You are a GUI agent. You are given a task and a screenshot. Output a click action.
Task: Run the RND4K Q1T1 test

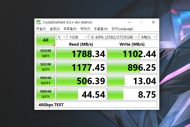tap(46, 94)
